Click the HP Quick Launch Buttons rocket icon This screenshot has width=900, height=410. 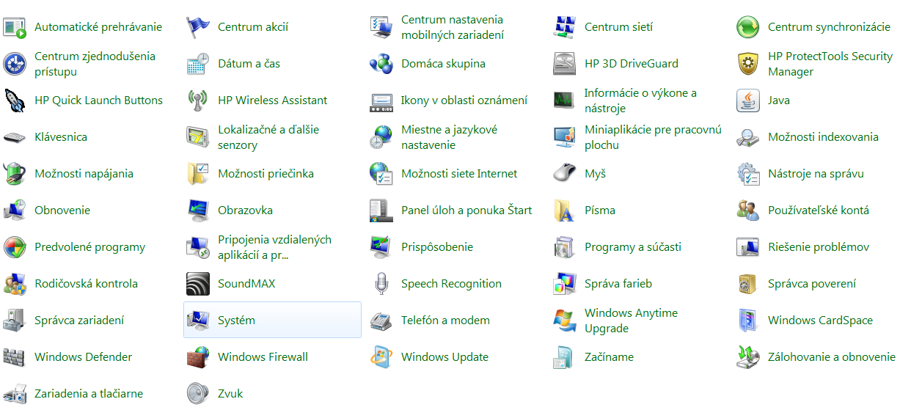click(x=14, y=100)
